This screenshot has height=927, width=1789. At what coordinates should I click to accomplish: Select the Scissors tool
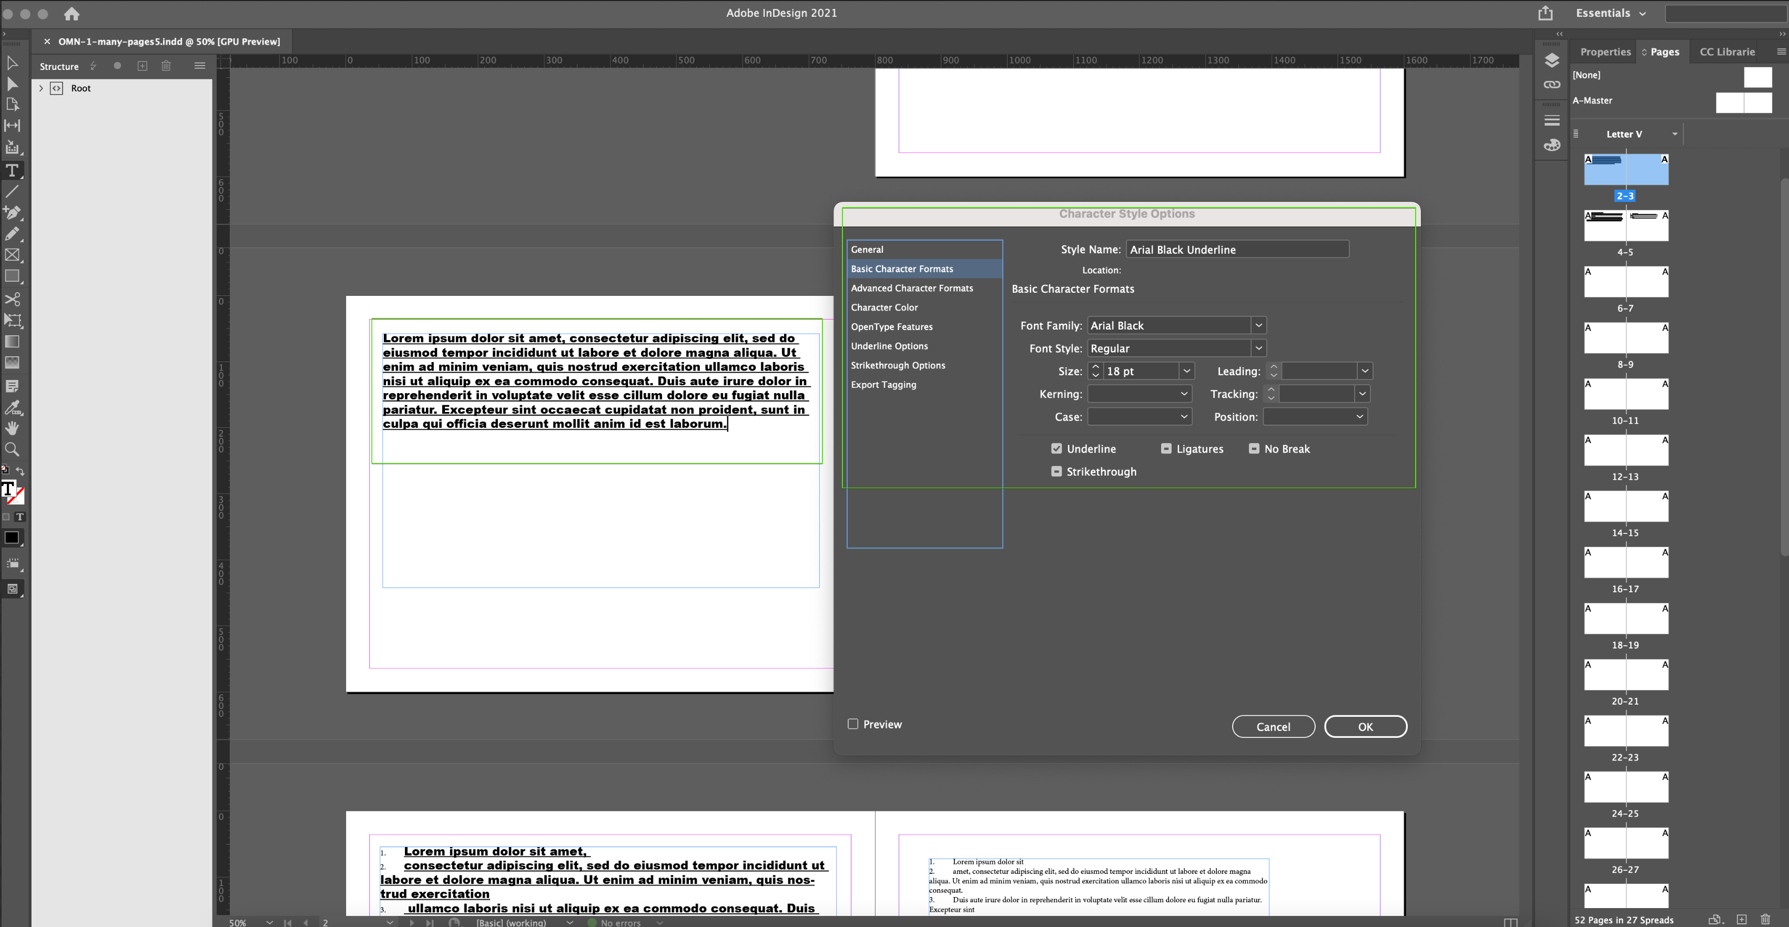pos(13,299)
